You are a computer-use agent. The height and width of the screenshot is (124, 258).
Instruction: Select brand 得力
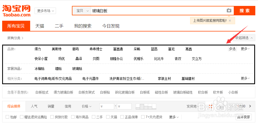(x=38, y=49)
